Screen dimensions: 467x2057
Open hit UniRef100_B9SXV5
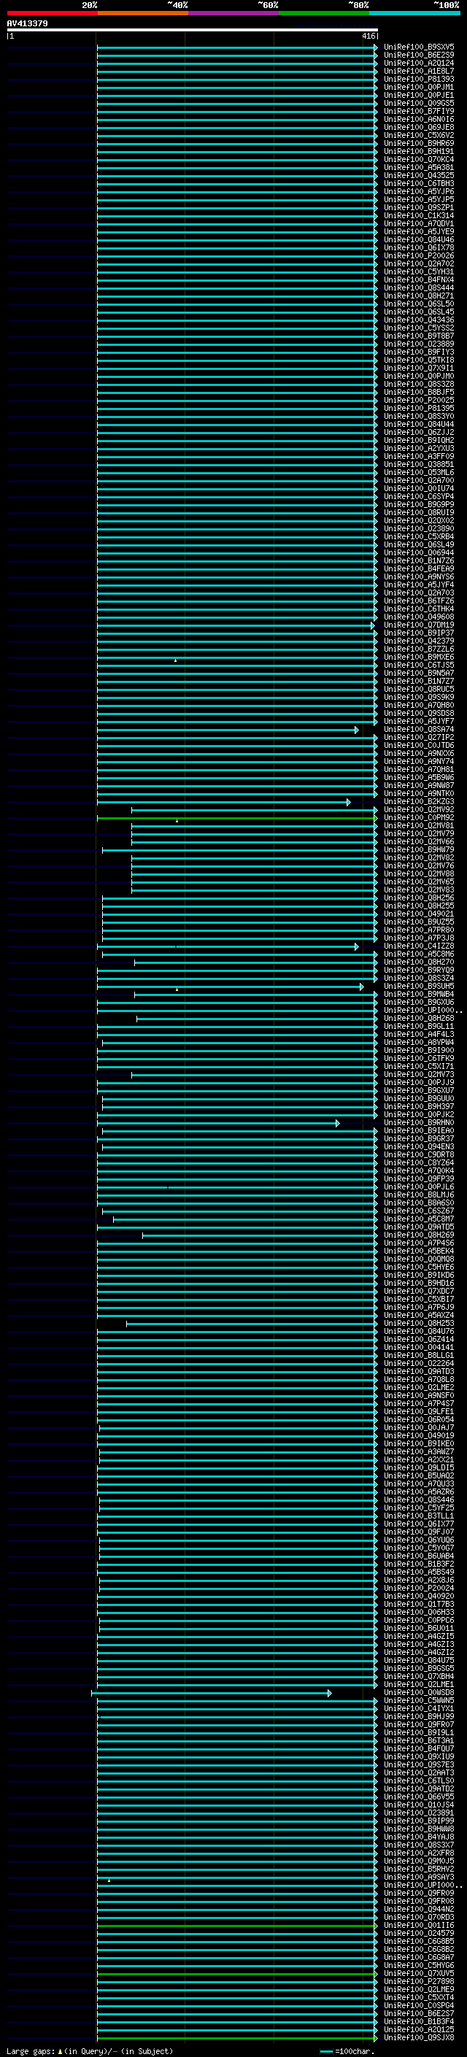click(x=418, y=47)
